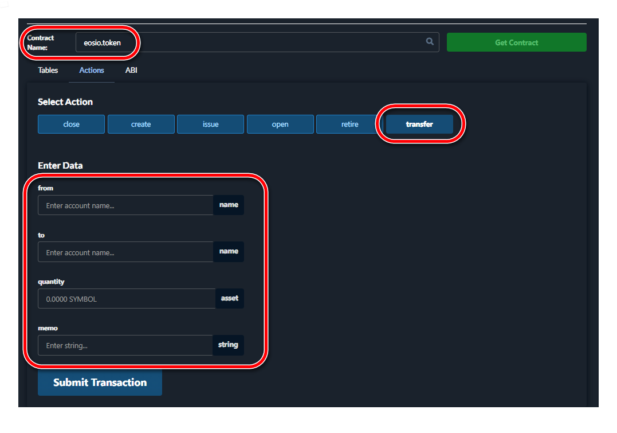The image size is (617, 433).
Task: Click the 'memo' field label
Action: click(48, 328)
